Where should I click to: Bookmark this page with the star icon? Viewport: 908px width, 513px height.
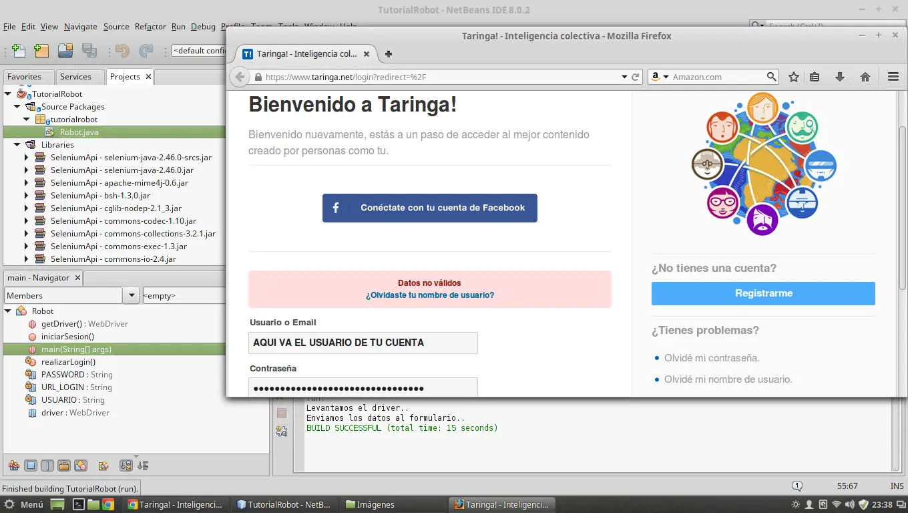(794, 77)
